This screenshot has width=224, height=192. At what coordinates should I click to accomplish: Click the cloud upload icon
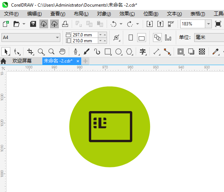[54, 24]
